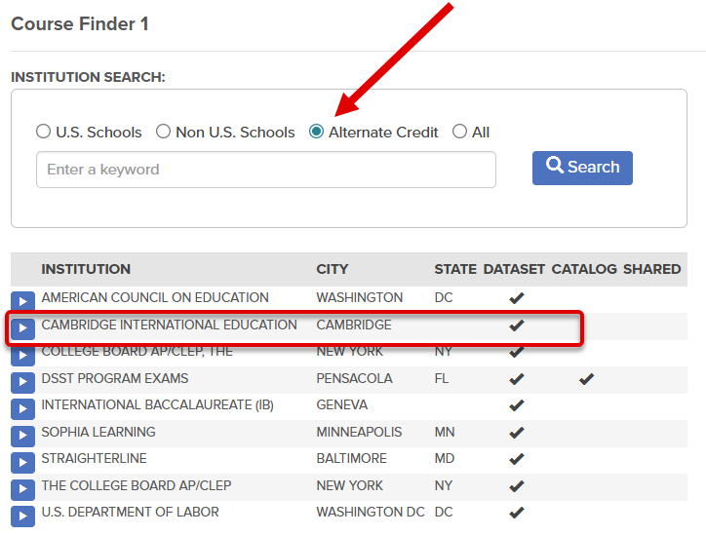Viewport: 706px width, 536px height.
Task: Click AMERICAN COUNCIL ON EDUCATION institution name
Action: (x=155, y=297)
